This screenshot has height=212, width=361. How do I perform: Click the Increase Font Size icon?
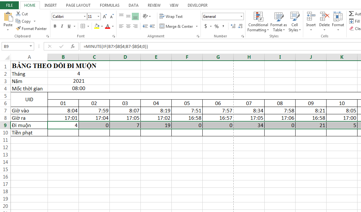(x=105, y=17)
